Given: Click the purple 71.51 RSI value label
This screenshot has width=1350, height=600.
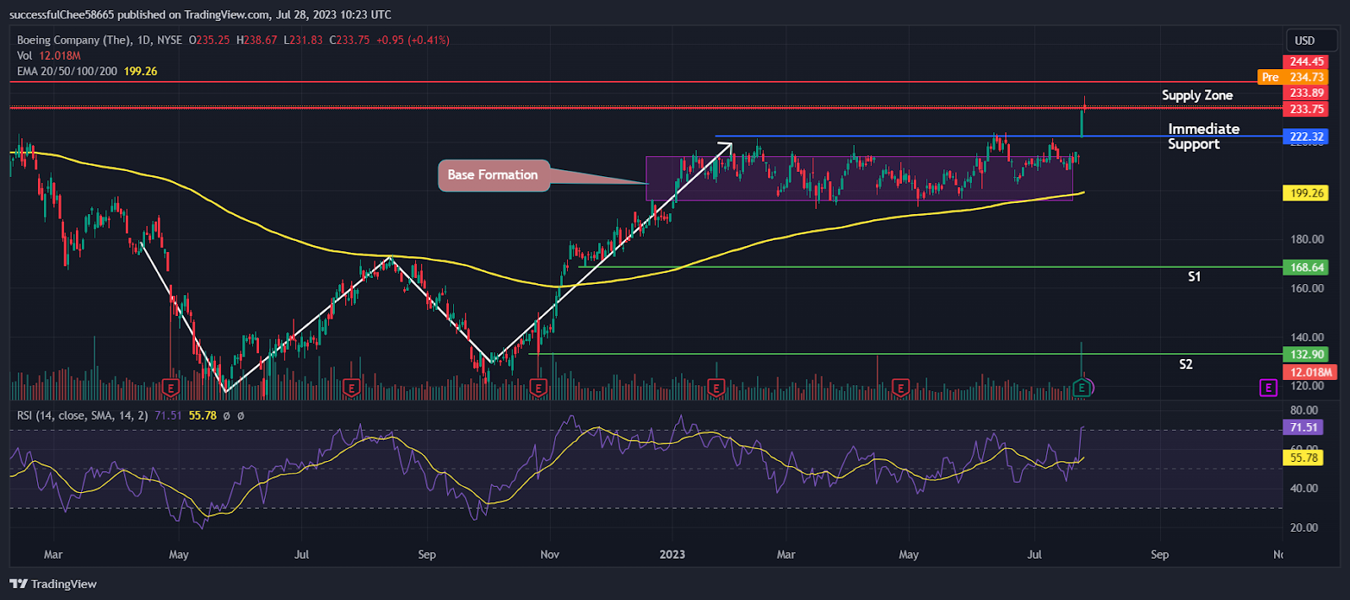Looking at the screenshot, I should point(1304,427).
